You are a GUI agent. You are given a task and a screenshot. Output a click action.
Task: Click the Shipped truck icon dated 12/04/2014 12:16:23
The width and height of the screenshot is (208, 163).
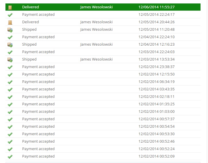tap(10, 45)
